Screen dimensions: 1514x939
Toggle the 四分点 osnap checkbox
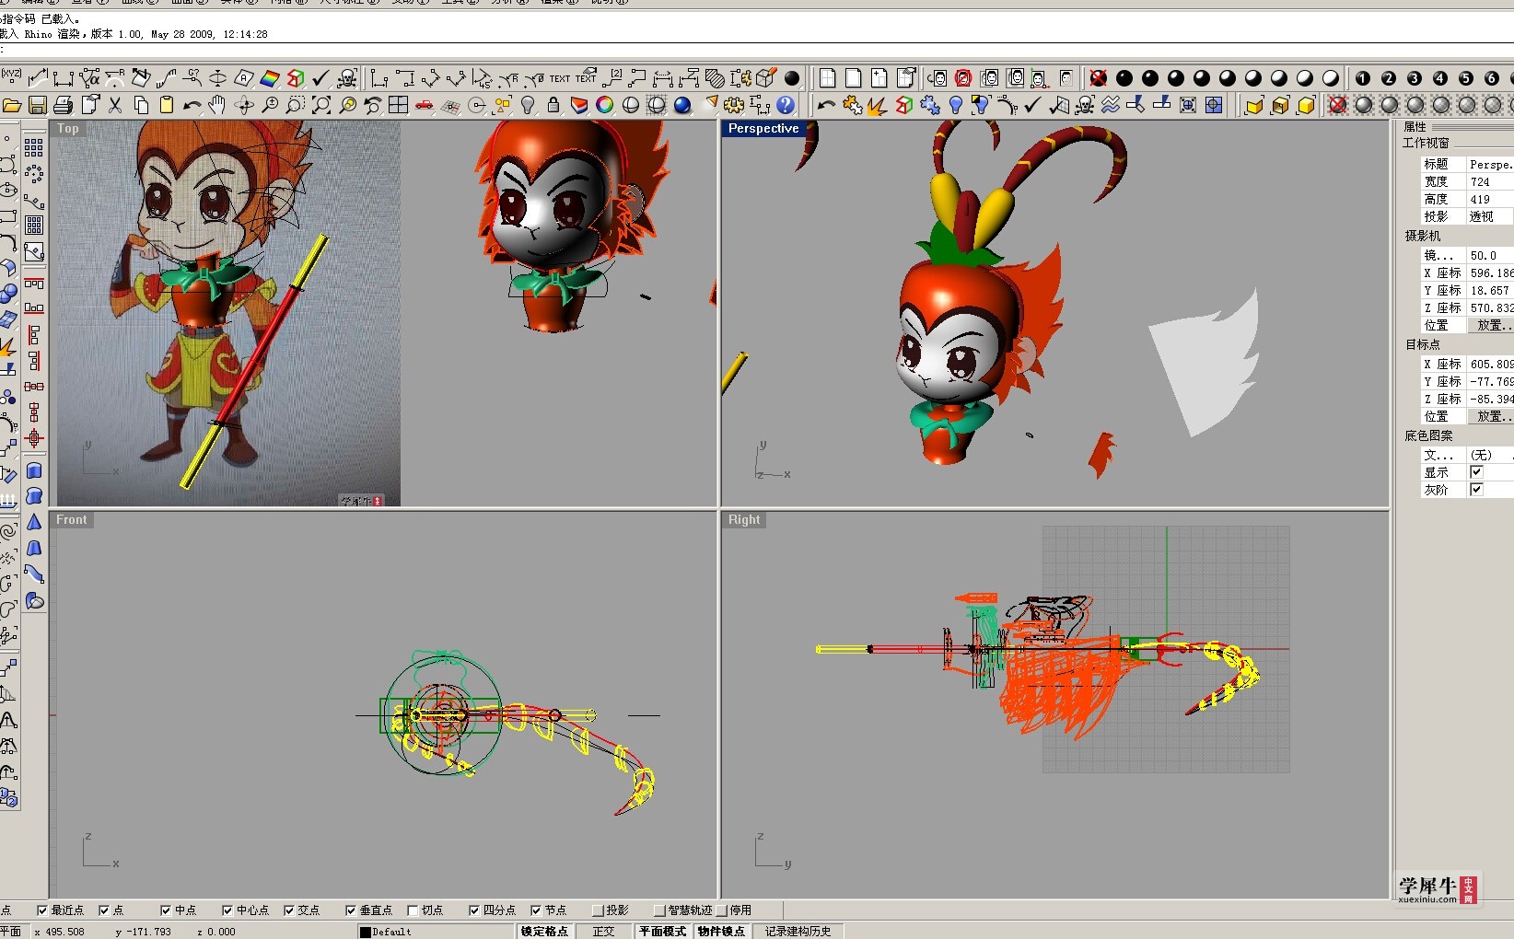pos(474,910)
